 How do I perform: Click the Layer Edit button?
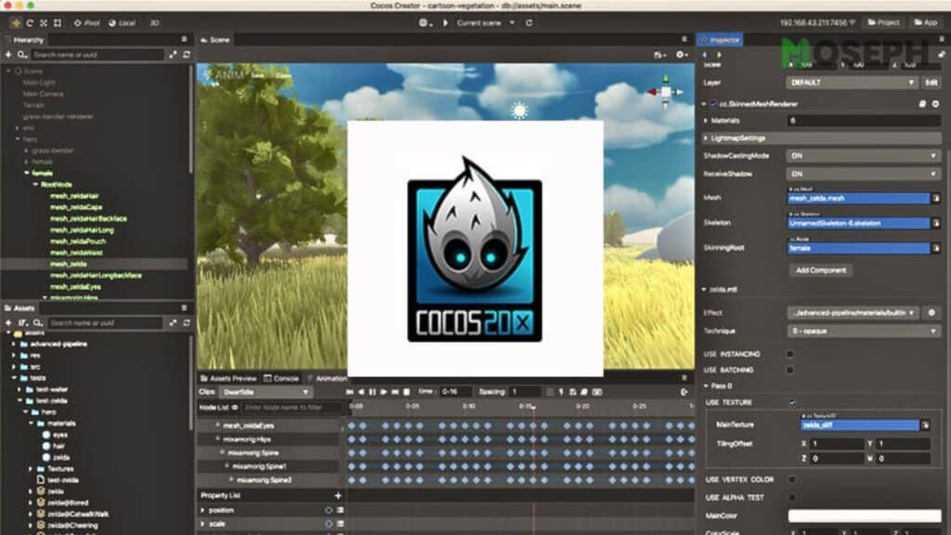(931, 83)
